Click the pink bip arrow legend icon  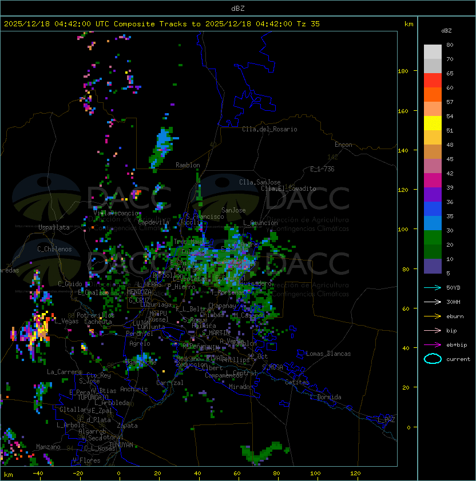433,331
